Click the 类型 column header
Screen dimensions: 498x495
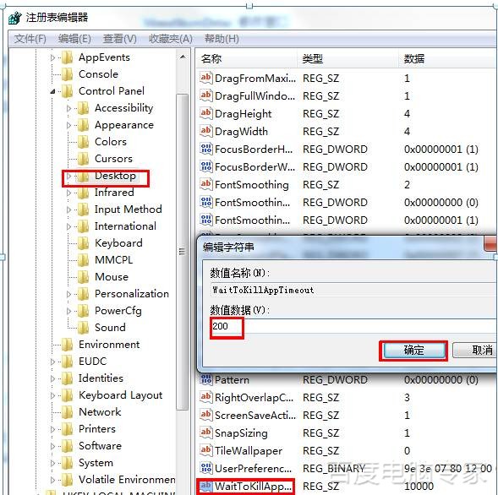coord(348,58)
